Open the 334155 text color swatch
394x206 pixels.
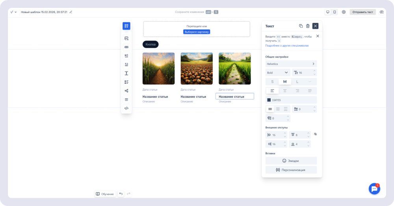point(269,100)
